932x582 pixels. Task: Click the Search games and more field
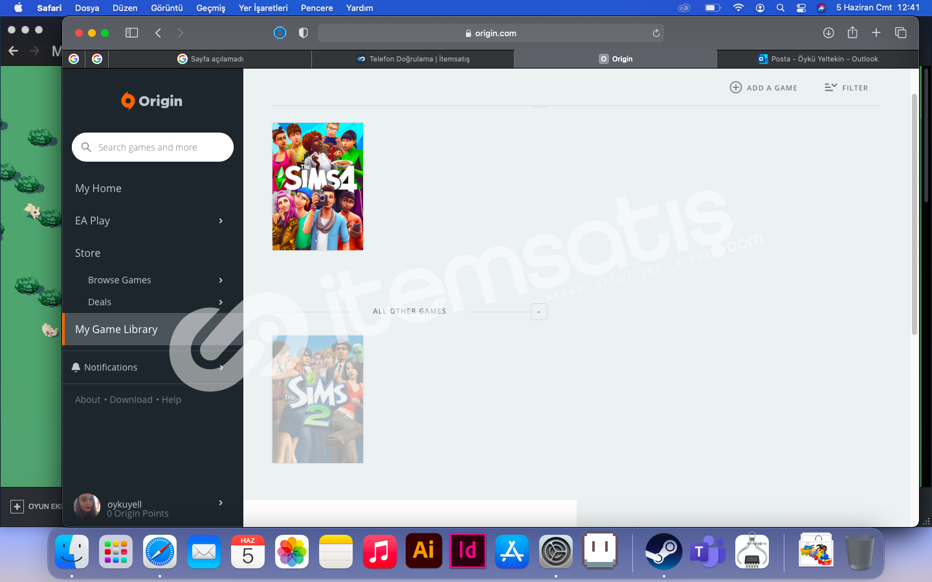[153, 147]
